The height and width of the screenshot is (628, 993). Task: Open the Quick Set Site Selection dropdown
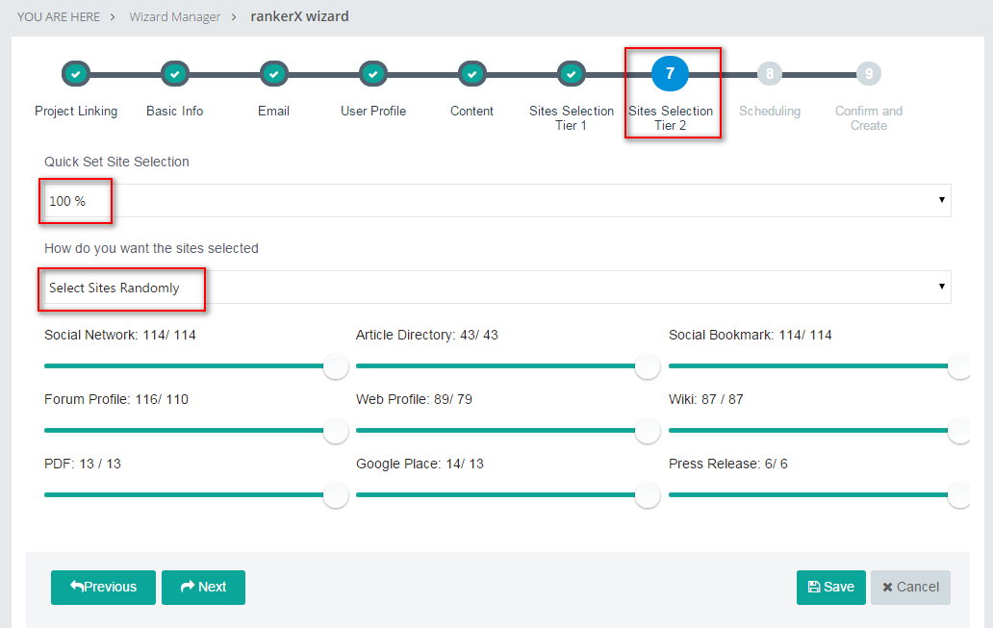pos(497,201)
